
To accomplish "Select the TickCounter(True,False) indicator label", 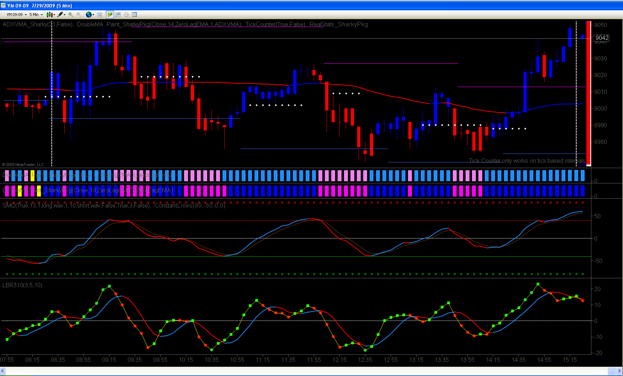I will [x=275, y=24].
